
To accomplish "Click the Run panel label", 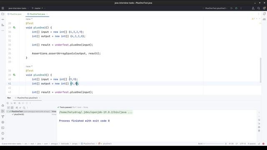I will coord(9,98).
